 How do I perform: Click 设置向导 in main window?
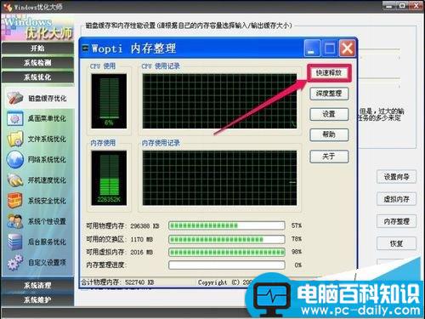click(x=396, y=177)
